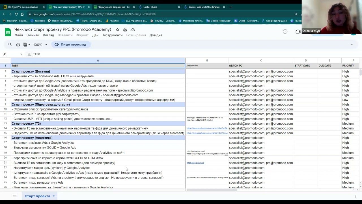This screenshot has height=204, width=362.
Task: Open the Новий Канал HD bookmark
Action: click(x=60, y=21)
